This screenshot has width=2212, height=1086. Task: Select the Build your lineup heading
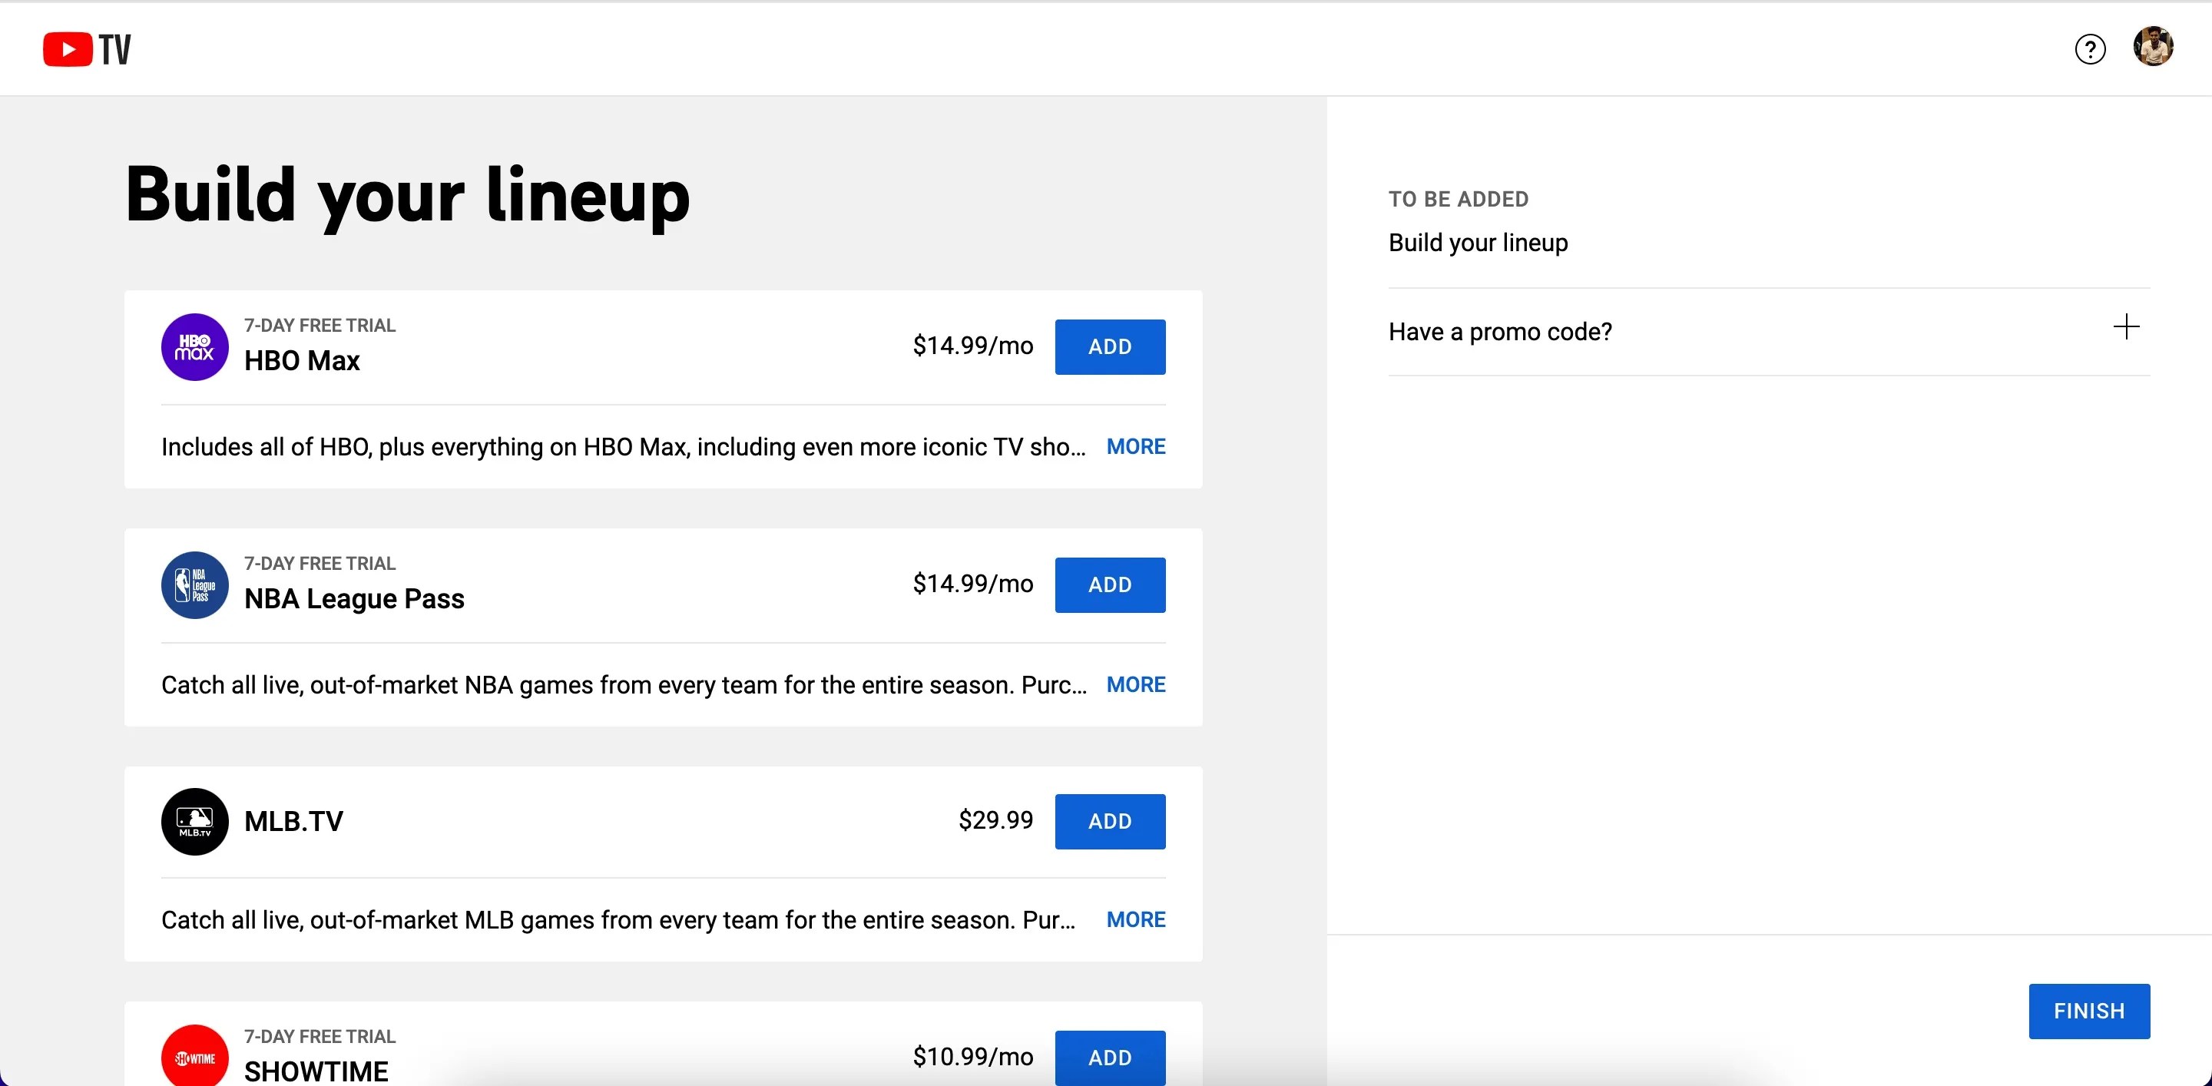point(406,196)
